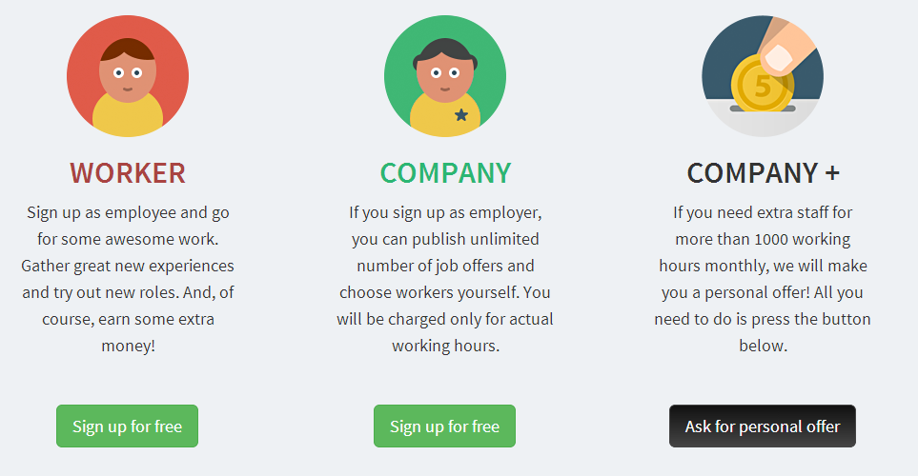Click the word "below." in the Company + text
Image resolution: width=918 pixels, height=476 pixels.
point(763,346)
